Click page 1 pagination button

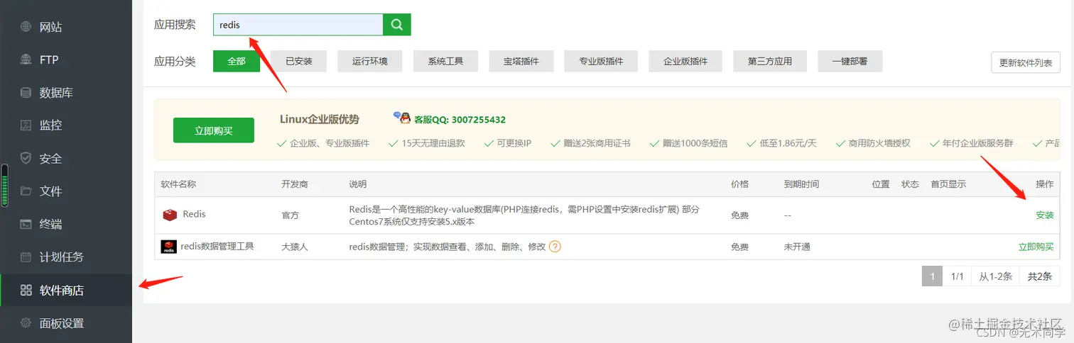point(932,276)
